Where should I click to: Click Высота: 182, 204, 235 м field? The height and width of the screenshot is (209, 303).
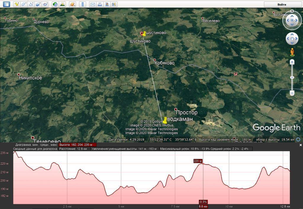point(78,145)
